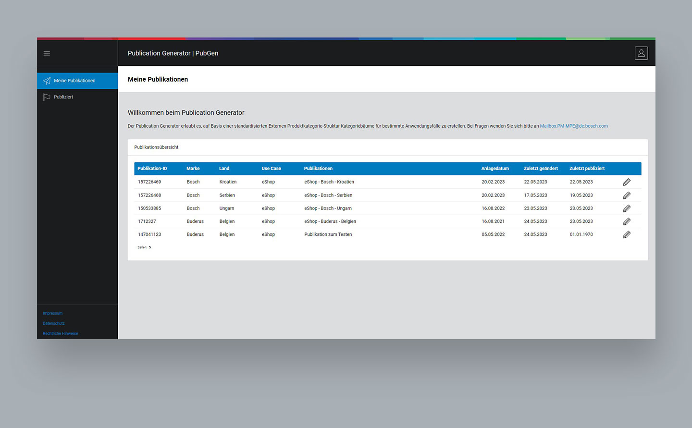Open the Rechtliche Hinweise link
The width and height of the screenshot is (692, 428).
60,333
